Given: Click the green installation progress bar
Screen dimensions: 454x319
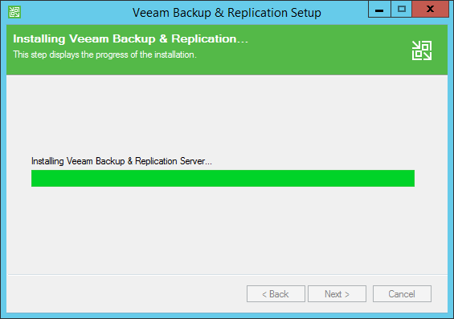Looking at the screenshot, I should coord(223,178).
